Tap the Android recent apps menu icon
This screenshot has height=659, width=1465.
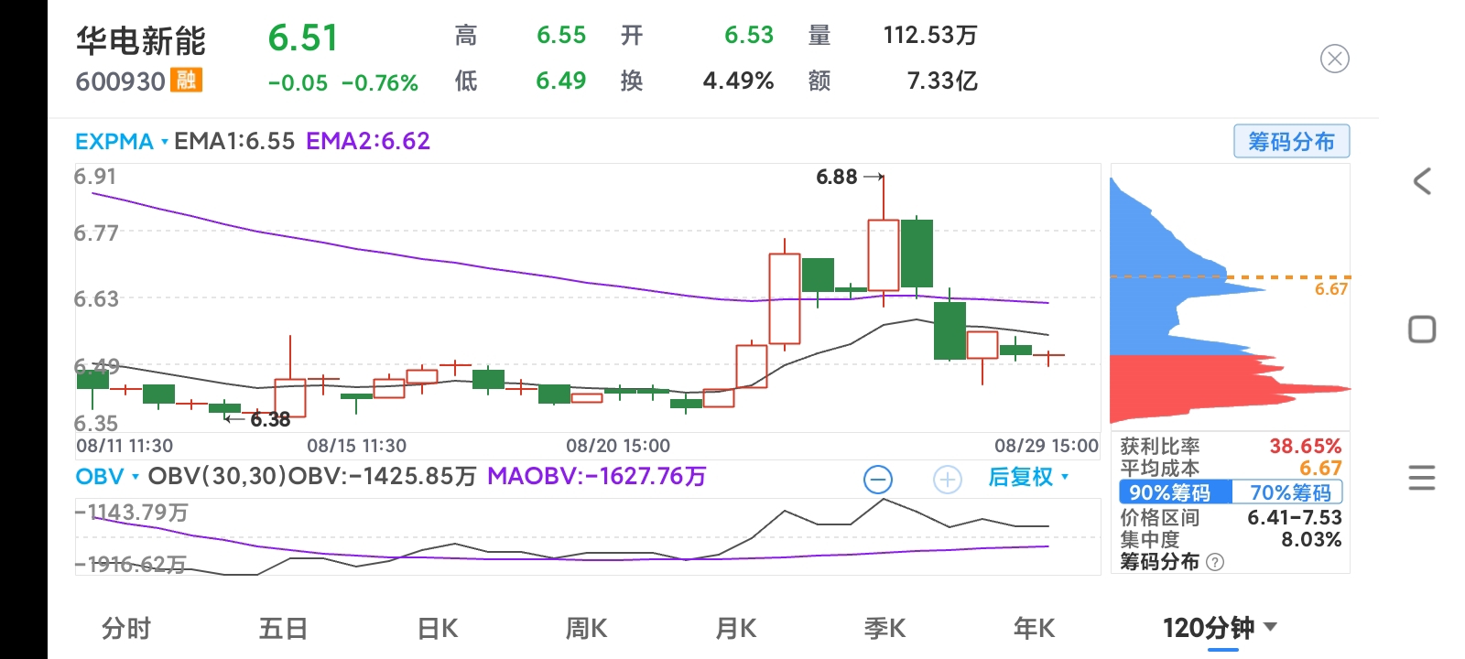pyautogui.click(x=1422, y=477)
